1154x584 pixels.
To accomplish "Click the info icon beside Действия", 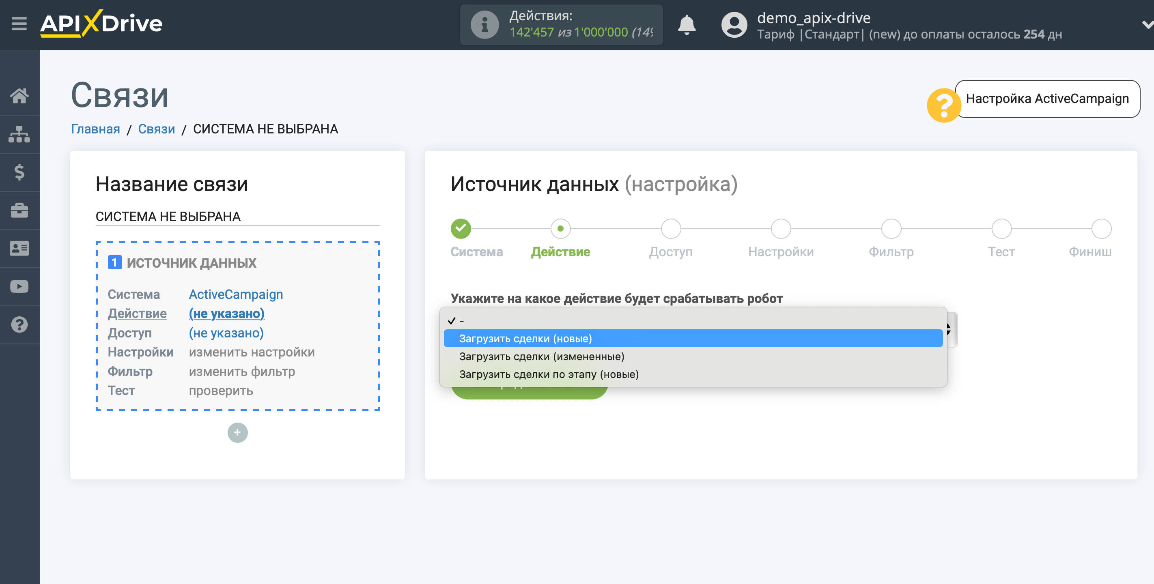I will click(484, 25).
